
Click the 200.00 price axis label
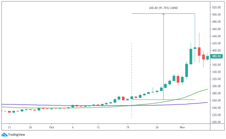tap(216, 122)
